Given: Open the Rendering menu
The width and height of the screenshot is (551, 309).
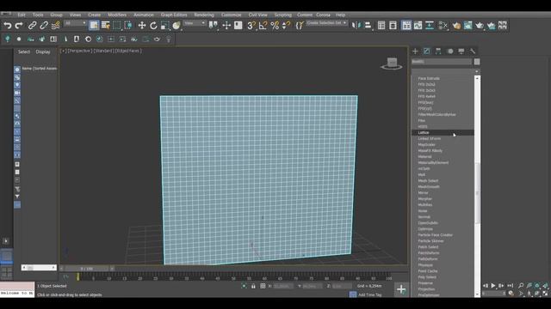Looking at the screenshot, I should click(204, 15).
